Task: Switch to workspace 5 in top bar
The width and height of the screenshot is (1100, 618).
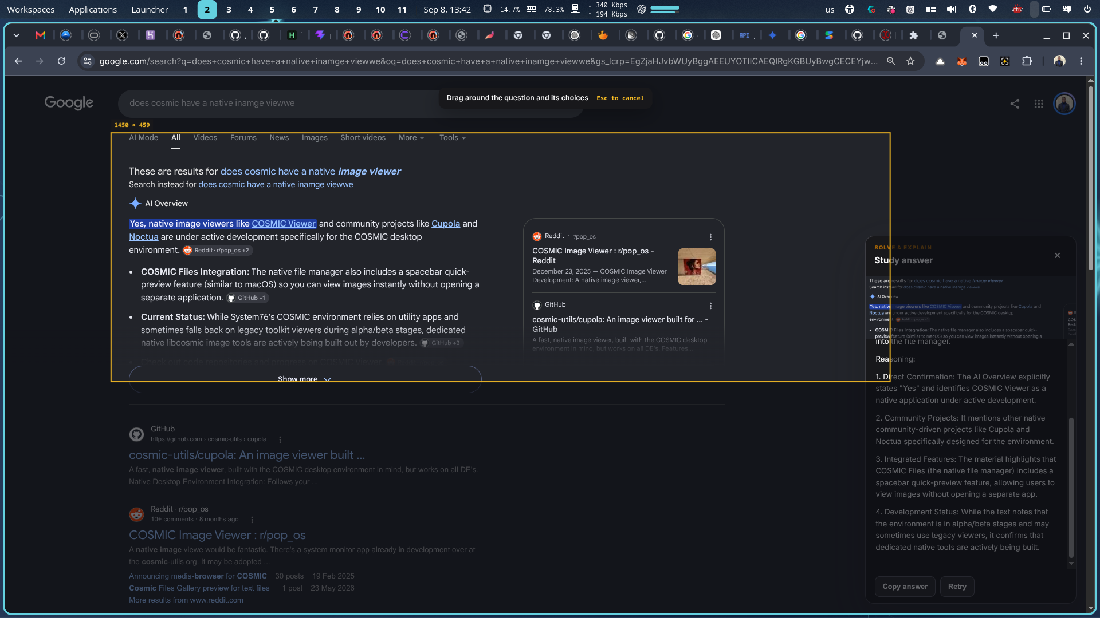Action: (272, 10)
